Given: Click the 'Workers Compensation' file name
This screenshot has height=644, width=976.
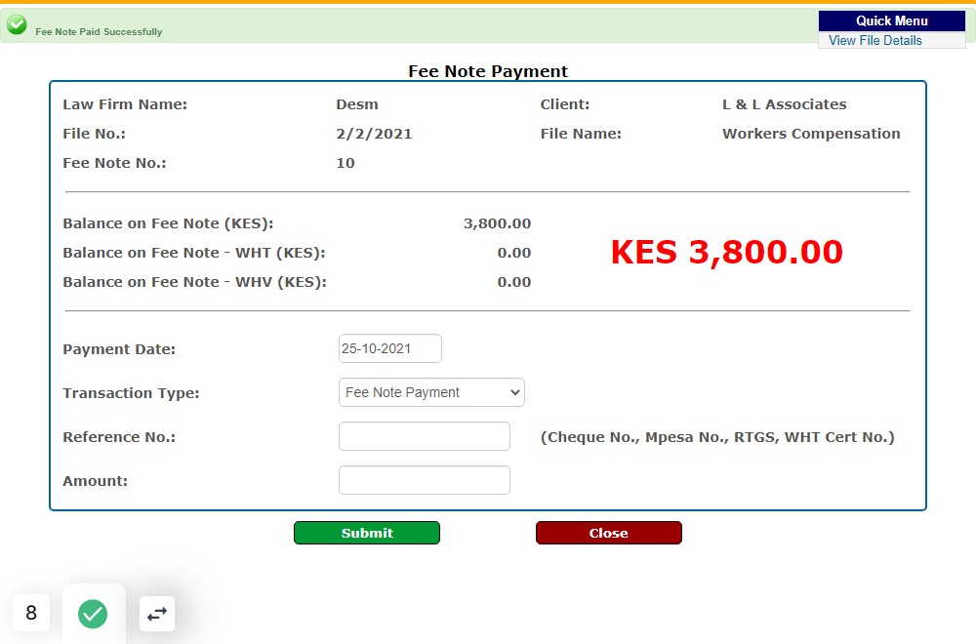Looking at the screenshot, I should [811, 134].
